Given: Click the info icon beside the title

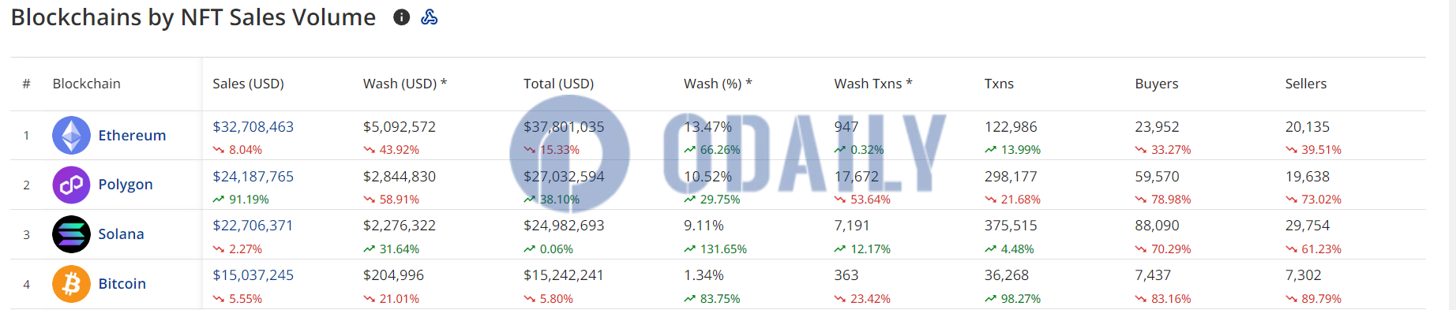Looking at the screenshot, I should (401, 17).
